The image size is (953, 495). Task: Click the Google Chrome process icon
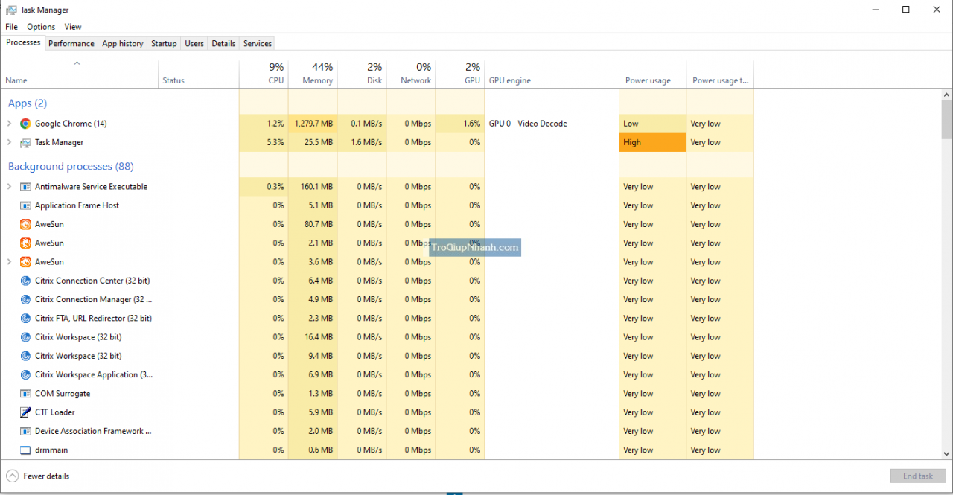25,123
